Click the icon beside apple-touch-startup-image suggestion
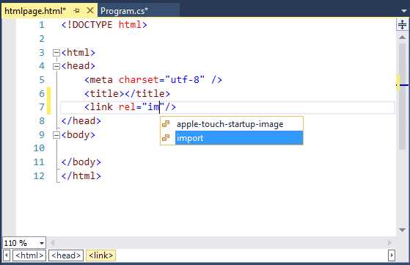 166,124
